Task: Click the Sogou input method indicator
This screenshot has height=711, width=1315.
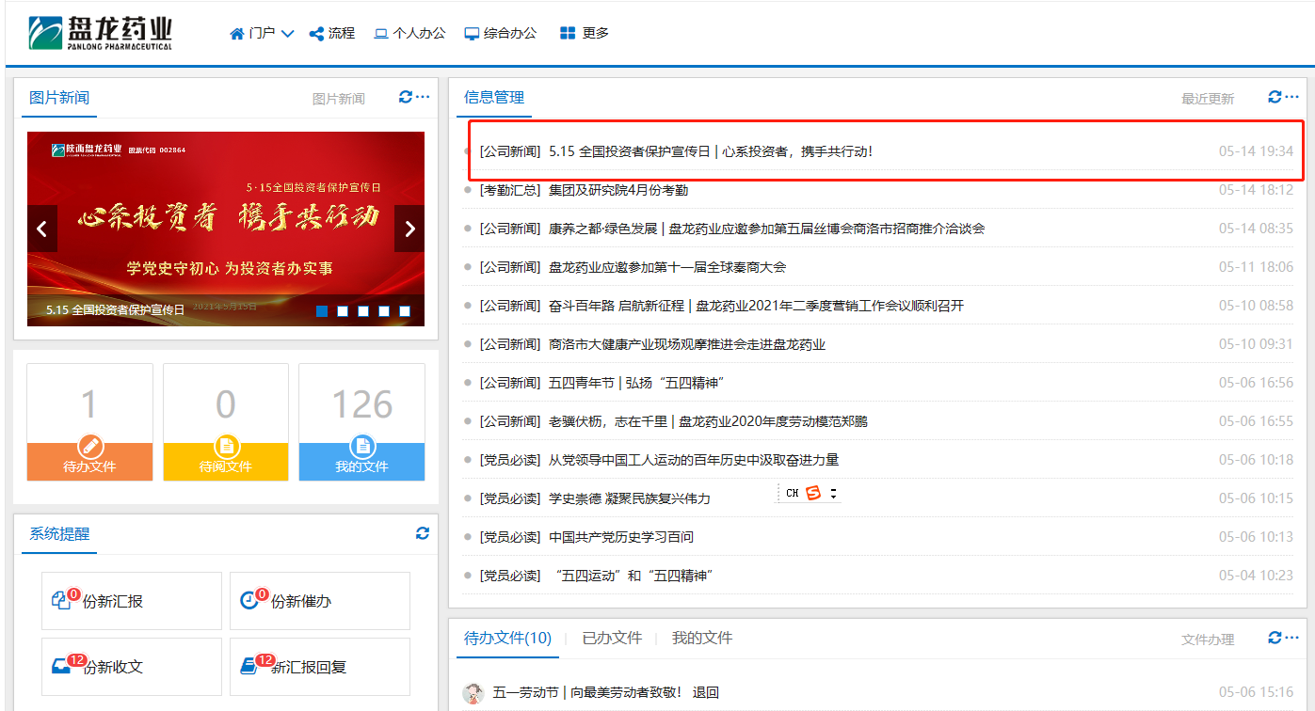Action: coord(813,493)
